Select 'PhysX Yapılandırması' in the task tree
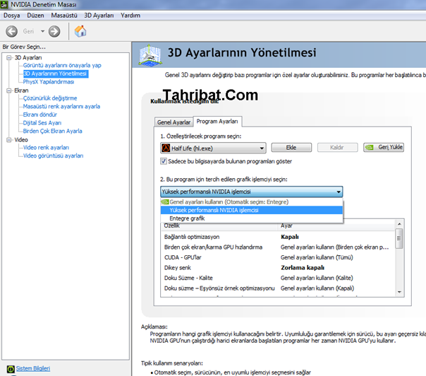 pyautogui.click(x=49, y=81)
